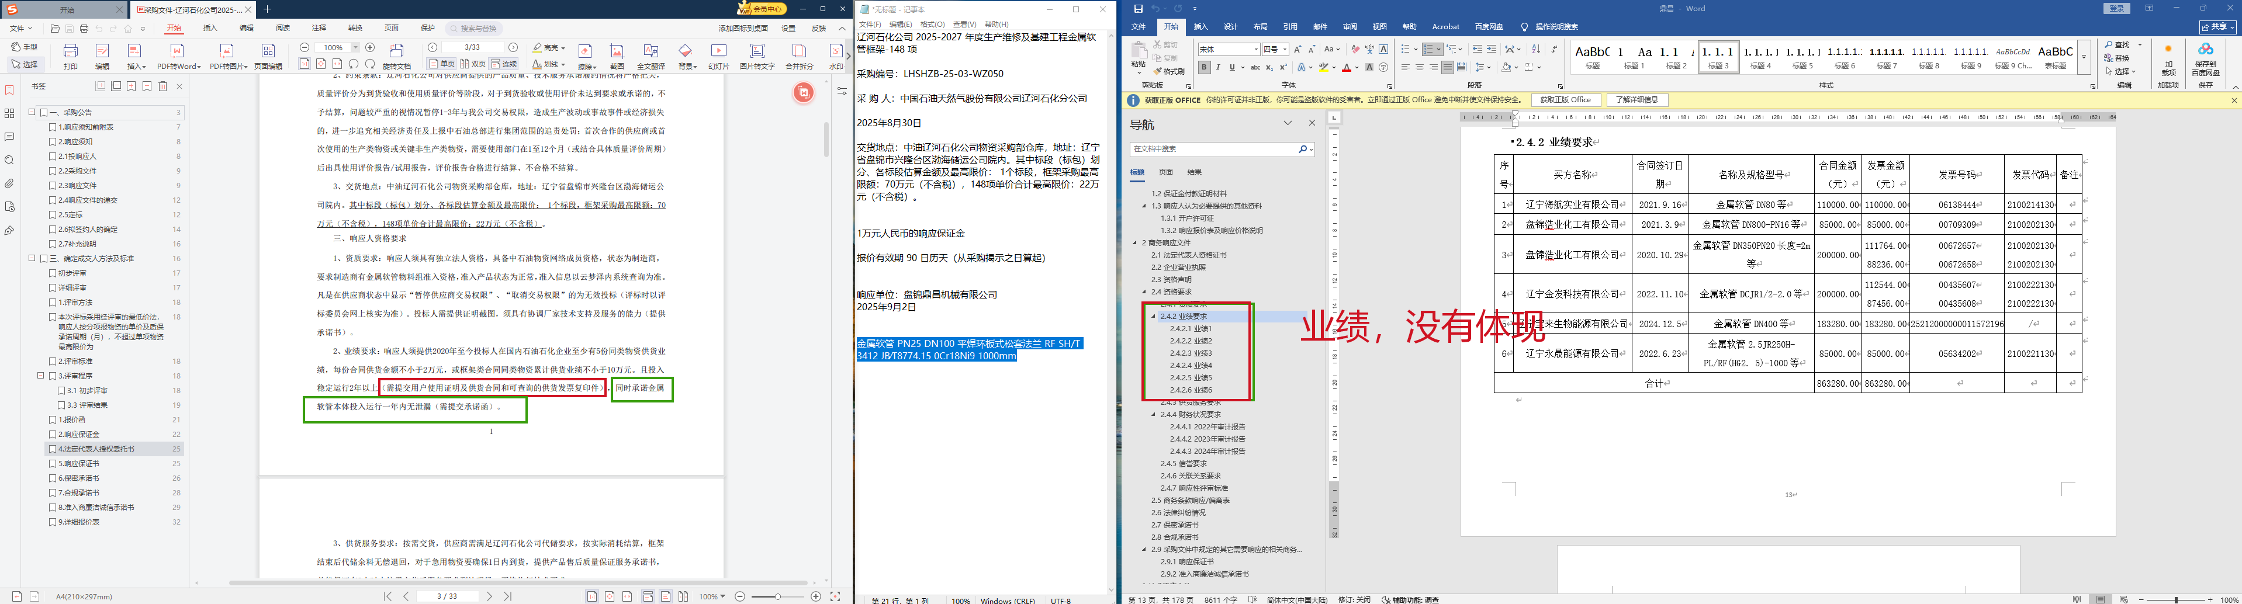Click the 获取正版 Office button
Viewport: 2242px width, 604px height.
pos(1565,100)
